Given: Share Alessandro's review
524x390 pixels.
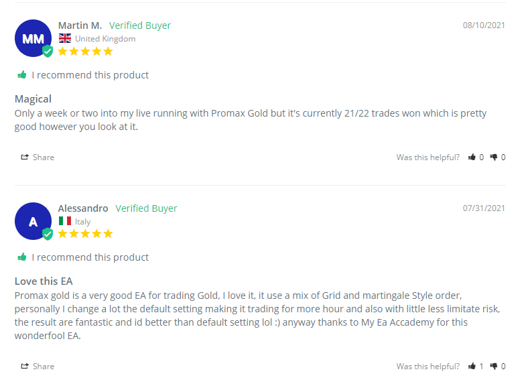Looking at the screenshot, I should click(x=38, y=367).
